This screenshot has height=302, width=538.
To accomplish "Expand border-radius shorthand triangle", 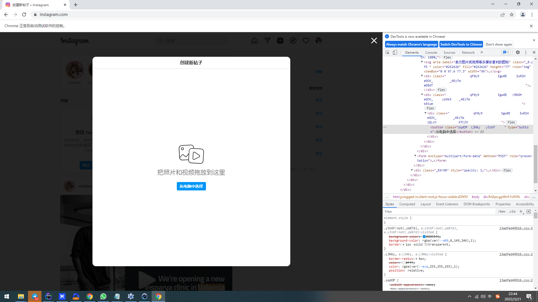I will (x=416, y=259).
